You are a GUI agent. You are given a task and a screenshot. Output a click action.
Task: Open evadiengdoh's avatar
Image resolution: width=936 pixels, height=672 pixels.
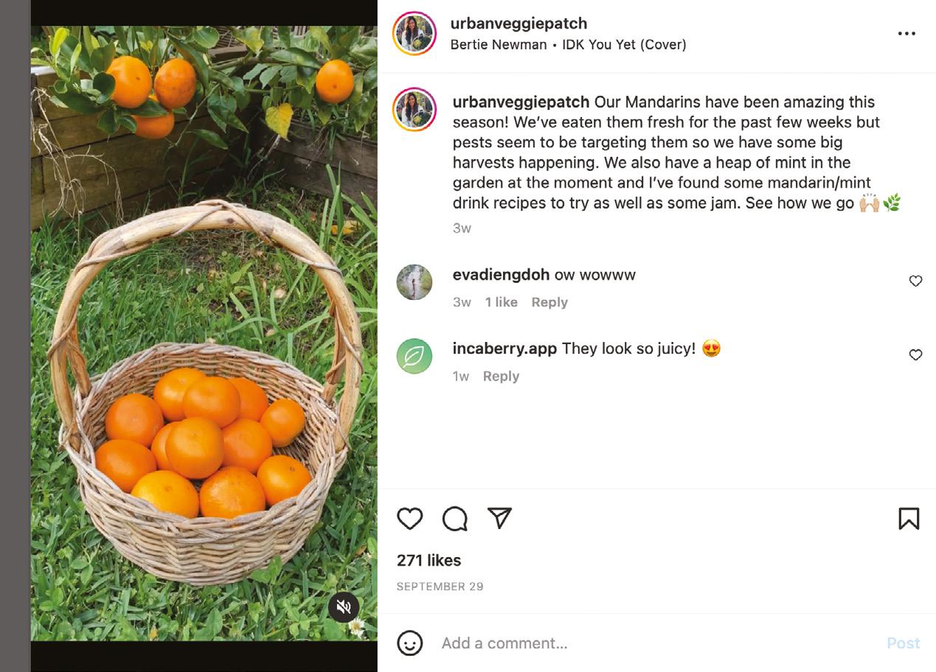(415, 282)
